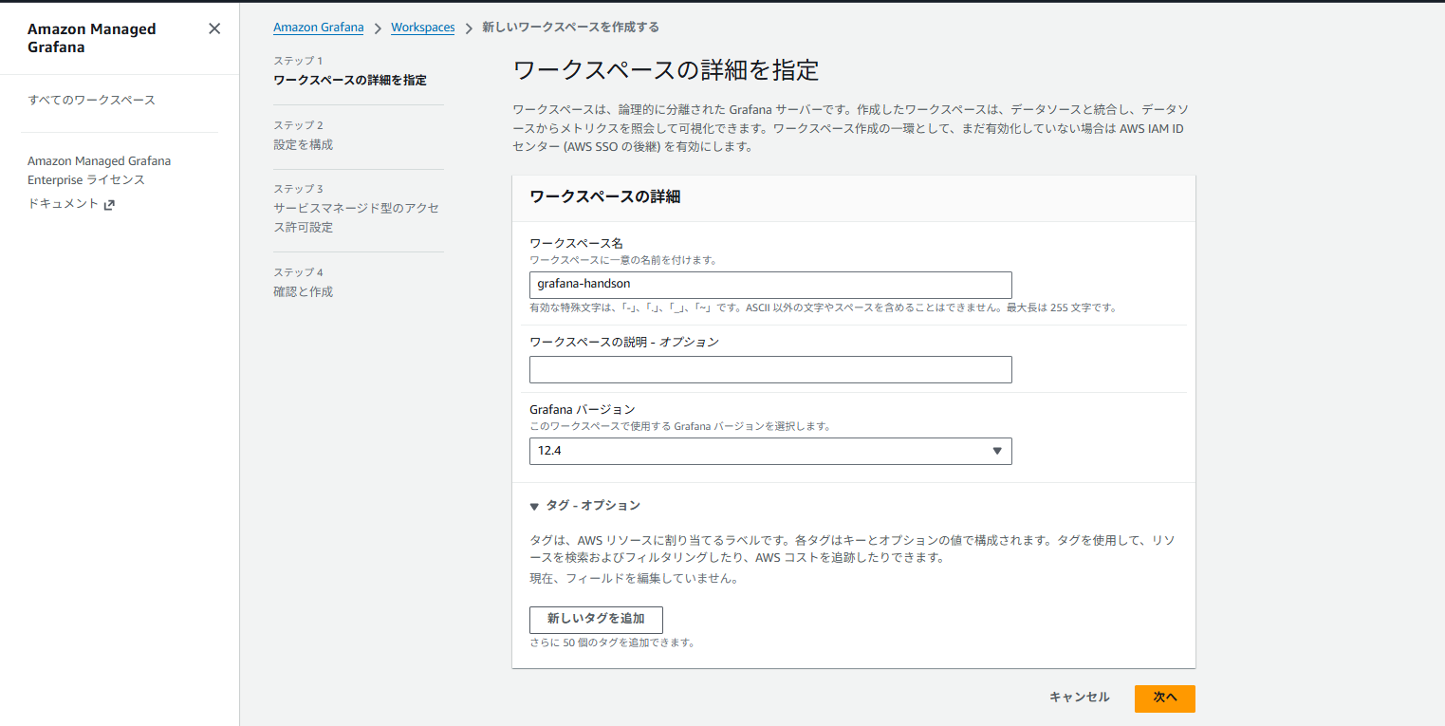1445x726 pixels.
Task: Go to Amazon Grafana breadcrumb
Action: click(x=318, y=28)
